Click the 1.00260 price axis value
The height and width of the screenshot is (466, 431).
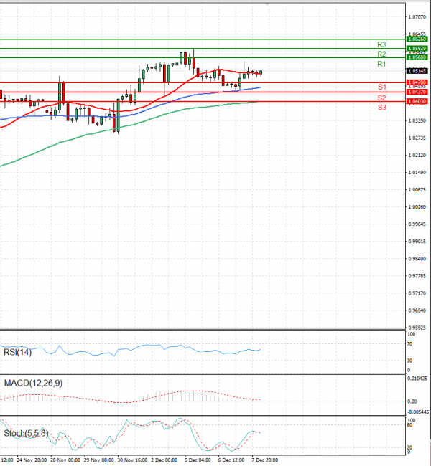point(417,207)
